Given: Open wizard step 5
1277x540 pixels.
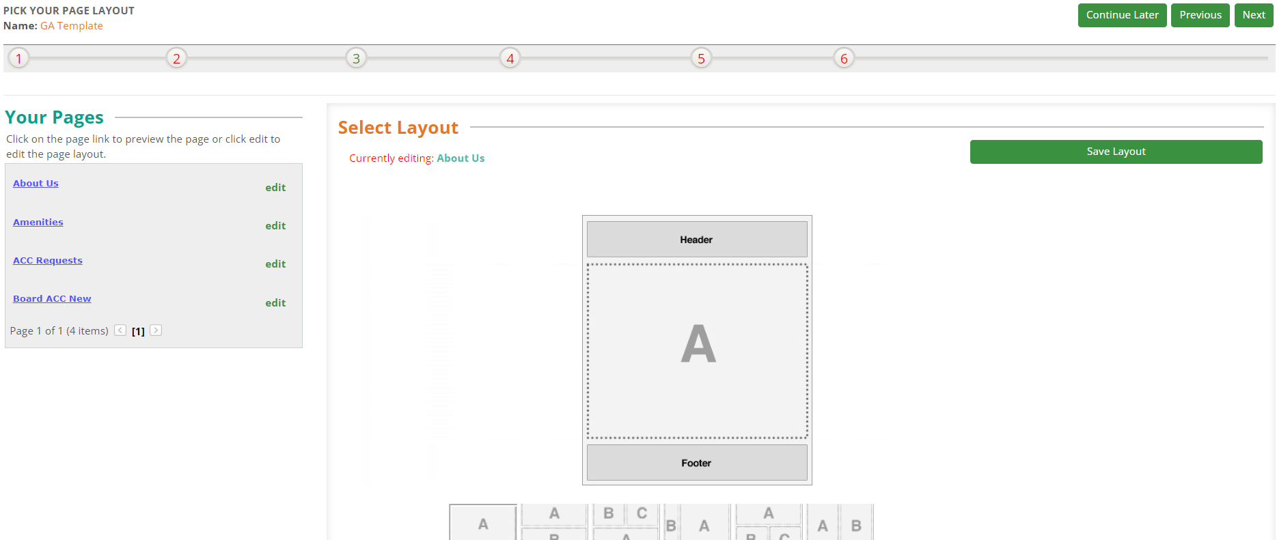Looking at the screenshot, I should tap(701, 59).
